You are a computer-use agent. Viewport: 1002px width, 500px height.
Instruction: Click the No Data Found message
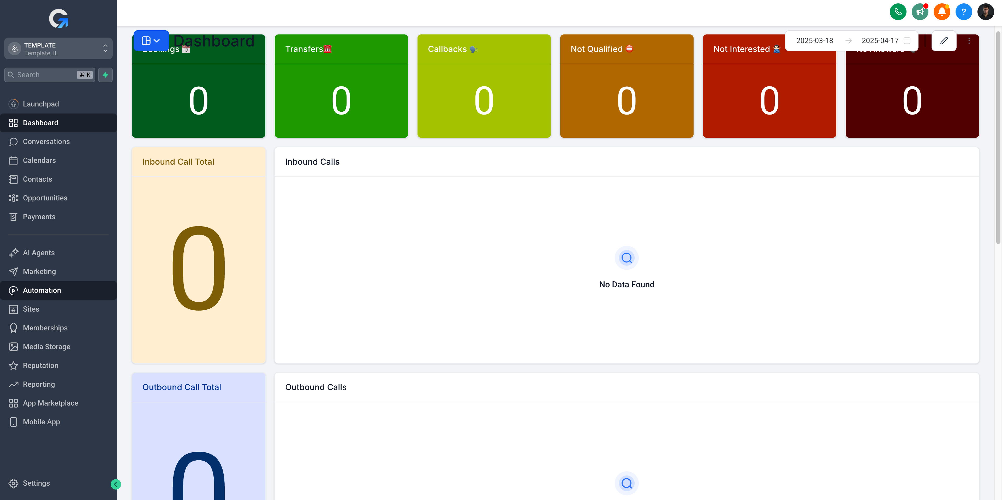coord(627,284)
